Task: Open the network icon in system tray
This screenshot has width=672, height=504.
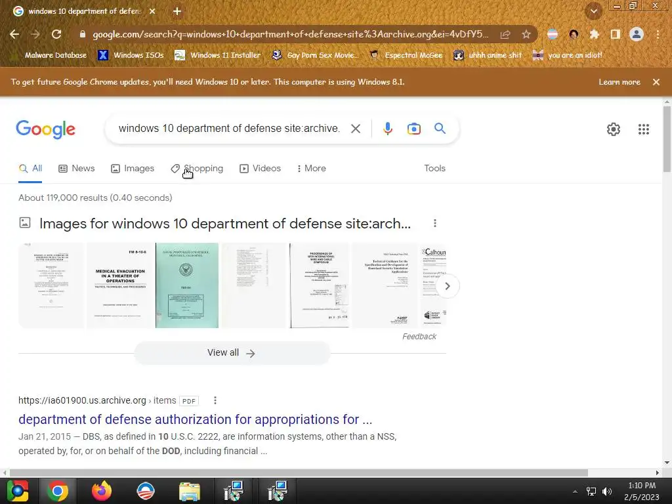Action: (591, 491)
